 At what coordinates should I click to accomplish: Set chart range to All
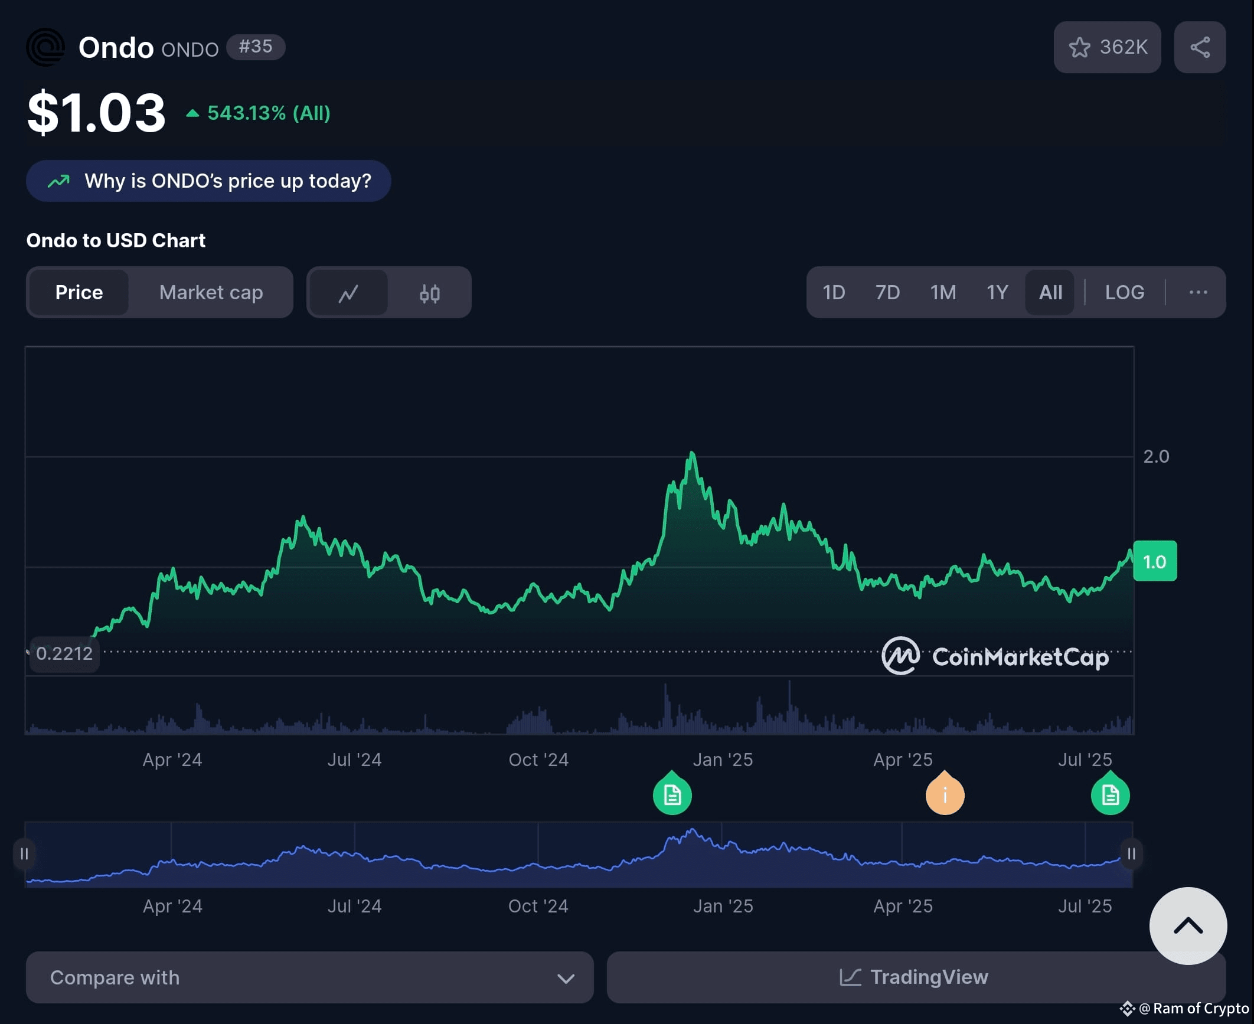tap(1050, 292)
